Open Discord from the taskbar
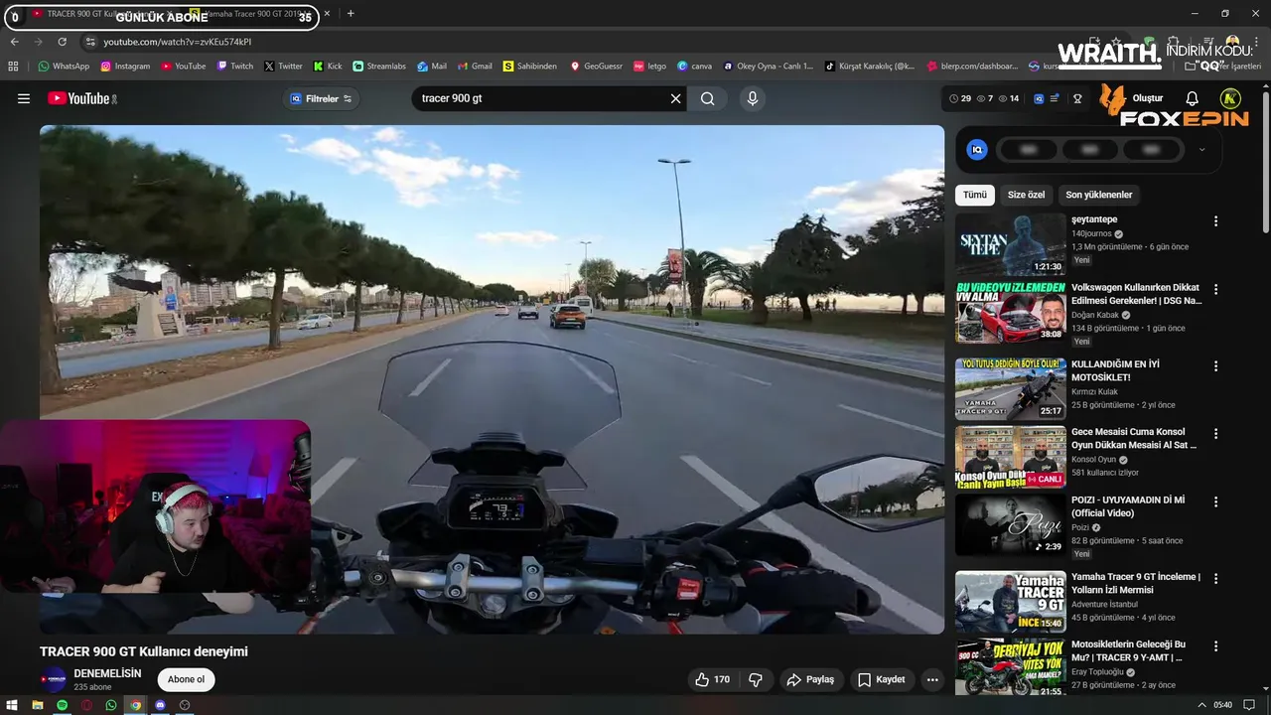The width and height of the screenshot is (1271, 715). pyautogui.click(x=160, y=705)
